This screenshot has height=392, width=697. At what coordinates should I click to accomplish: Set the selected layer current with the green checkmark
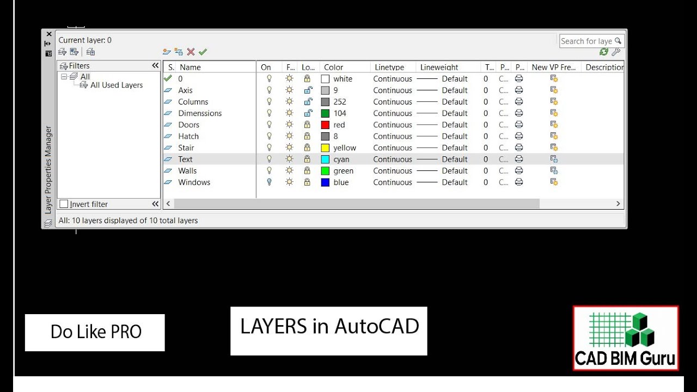click(x=203, y=52)
